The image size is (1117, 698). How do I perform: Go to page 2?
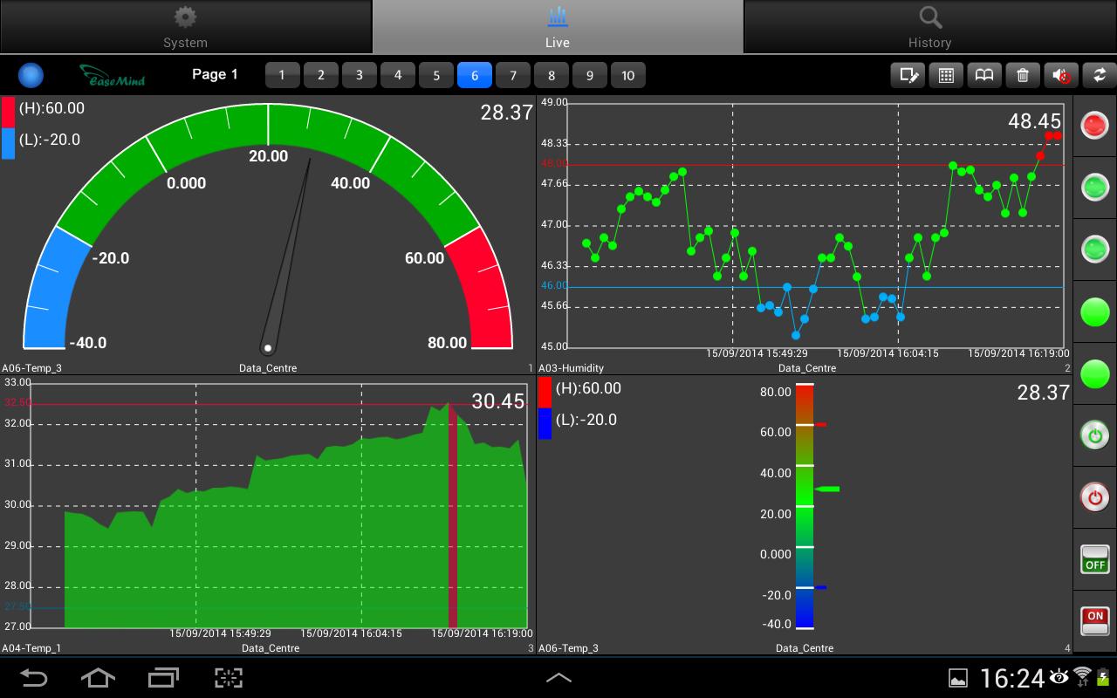320,75
